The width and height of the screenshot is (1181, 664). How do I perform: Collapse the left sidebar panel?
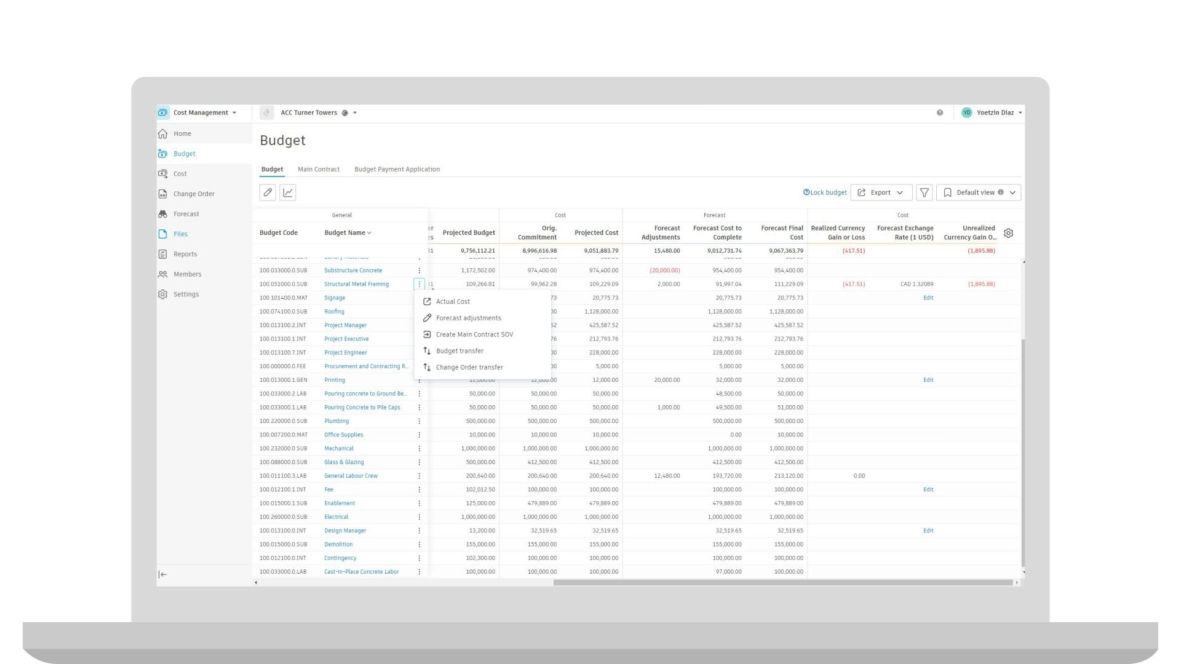tap(162, 574)
